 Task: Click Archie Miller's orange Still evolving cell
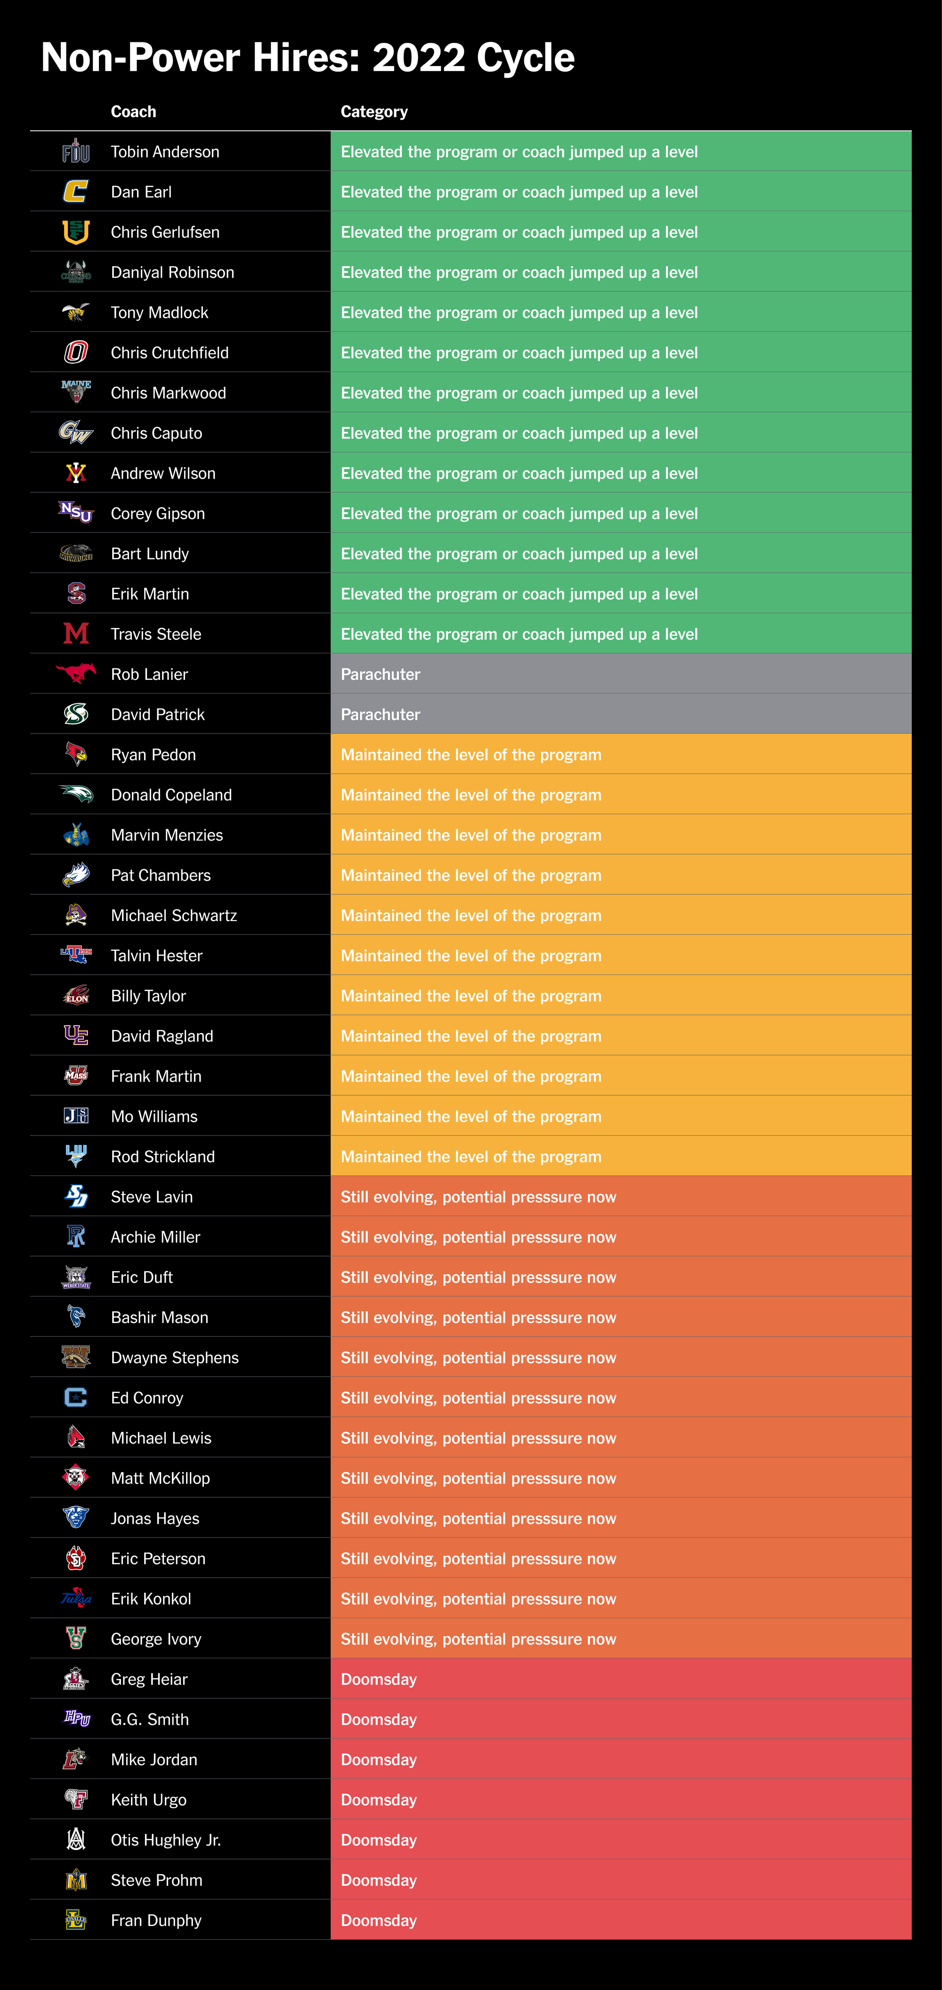[x=621, y=1237]
